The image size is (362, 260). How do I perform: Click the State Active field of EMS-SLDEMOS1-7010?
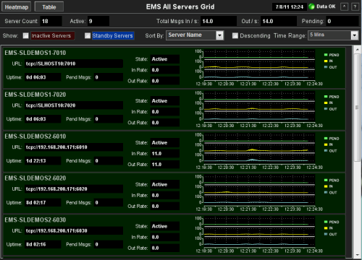pos(165,59)
